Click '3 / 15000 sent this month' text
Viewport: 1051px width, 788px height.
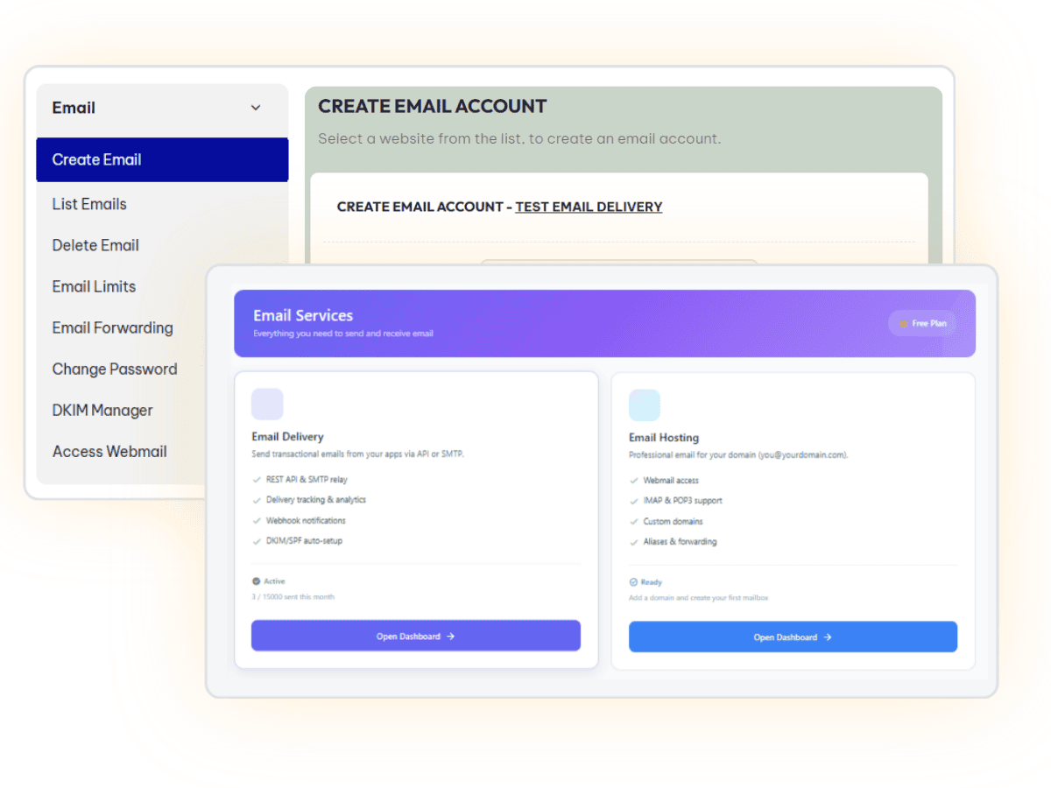pyautogui.click(x=293, y=597)
